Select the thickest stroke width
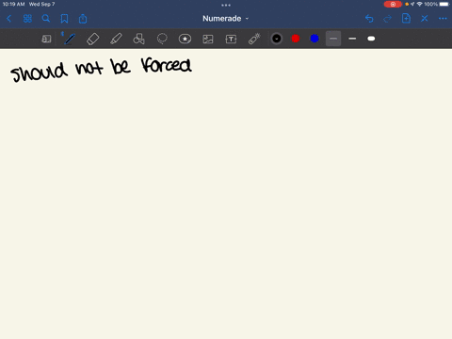The height and width of the screenshot is (339, 452). [371, 39]
